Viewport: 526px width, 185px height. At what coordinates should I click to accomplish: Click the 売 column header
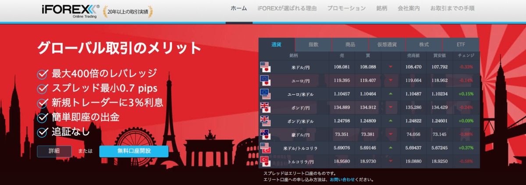pyautogui.click(x=342, y=56)
